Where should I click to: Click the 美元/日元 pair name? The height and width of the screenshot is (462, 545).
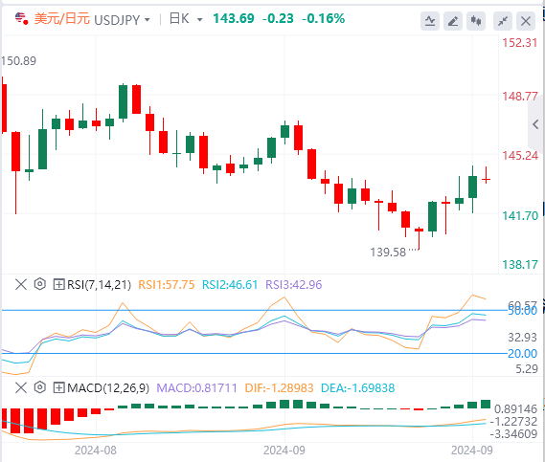point(62,18)
